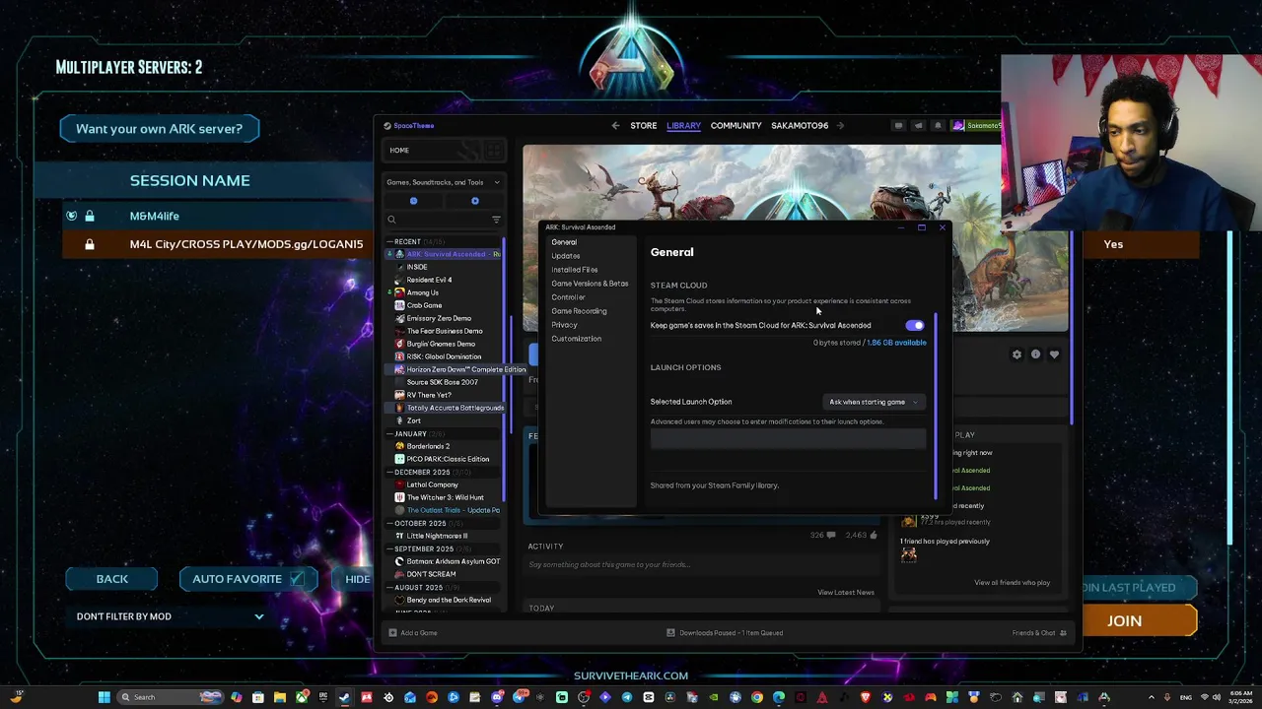Image resolution: width=1262 pixels, height=709 pixels.
Task: Toggle favorite star on M&M4life session
Action: (x=71, y=216)
